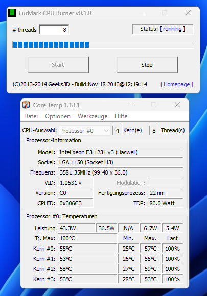Click the empty Modulation field
The image size is (207, 296).
[166, 183]
